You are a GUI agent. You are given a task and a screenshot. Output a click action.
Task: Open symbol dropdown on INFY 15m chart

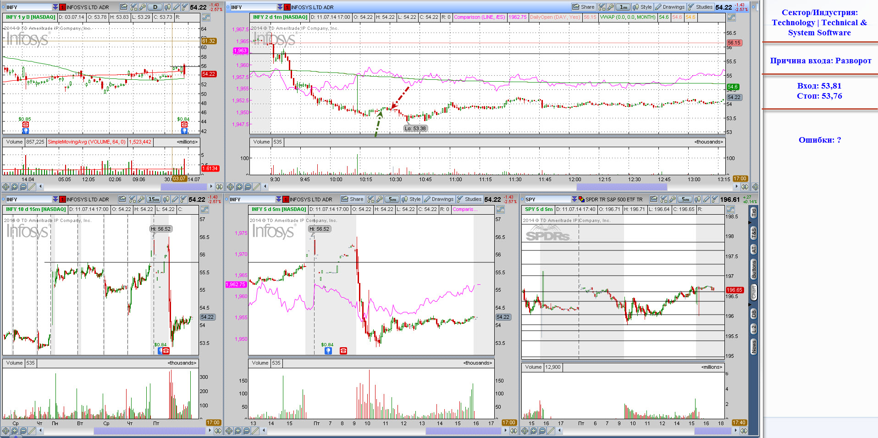tap(55, 199)
